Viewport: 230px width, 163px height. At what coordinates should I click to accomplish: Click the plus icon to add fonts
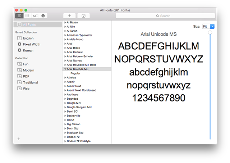(69, 16)
